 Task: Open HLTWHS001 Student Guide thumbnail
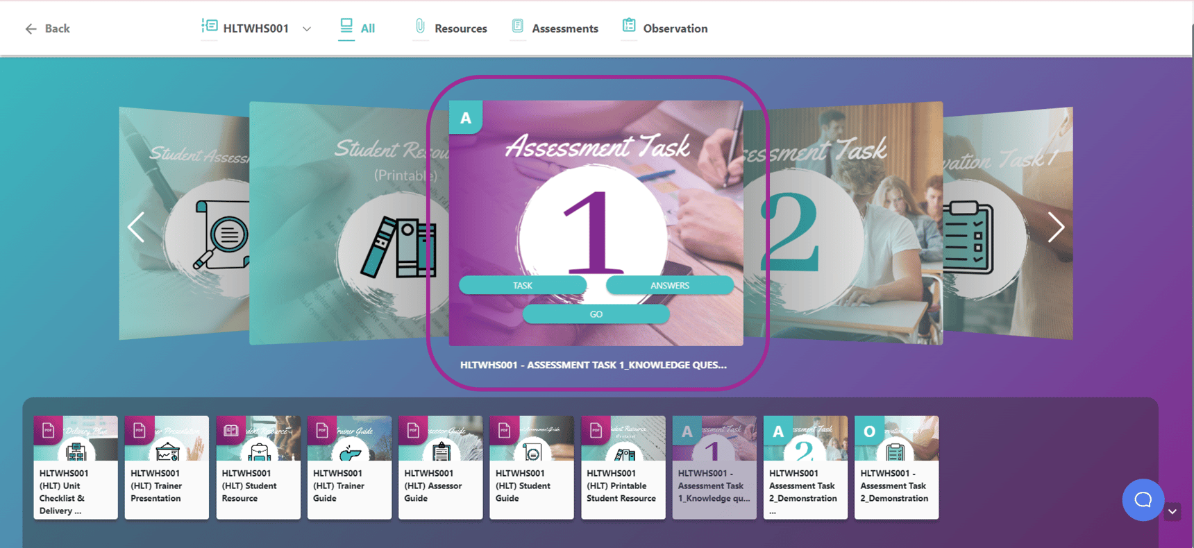pyautogui.click(x=532, y=468)
